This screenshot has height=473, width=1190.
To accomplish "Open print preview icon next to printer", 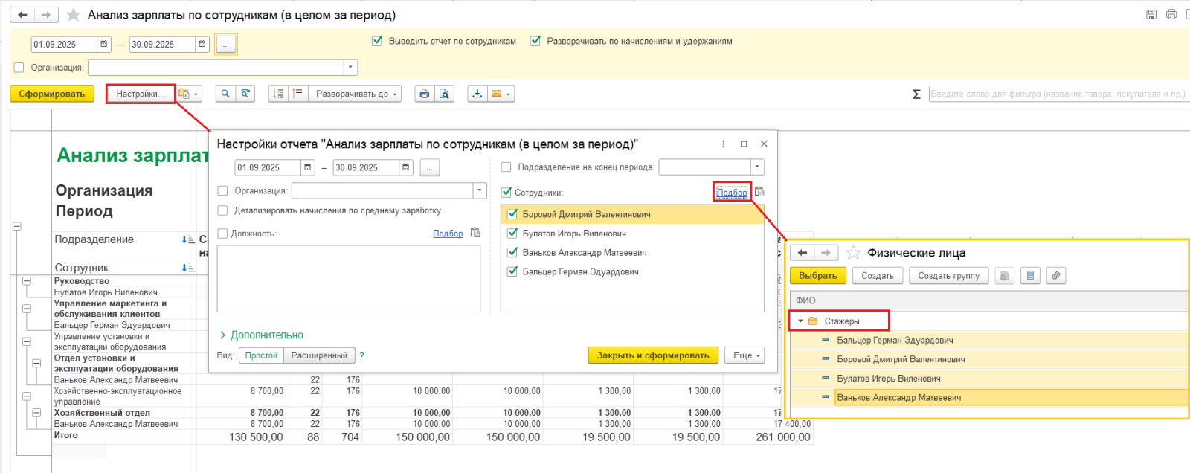I will 444,94.
